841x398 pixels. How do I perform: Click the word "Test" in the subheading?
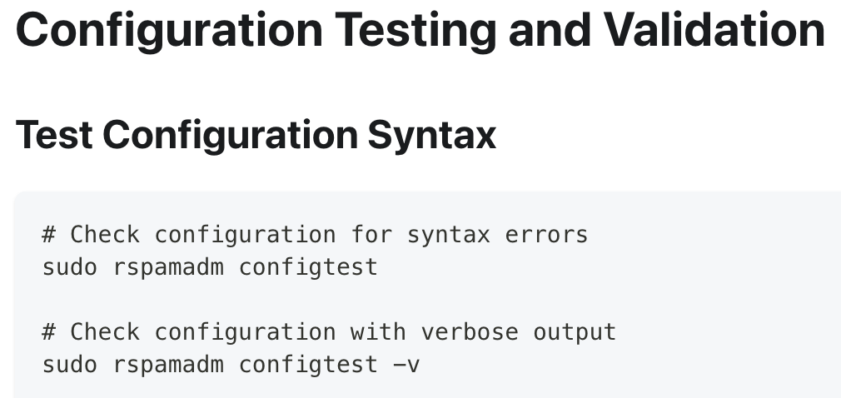pos(54,134)
